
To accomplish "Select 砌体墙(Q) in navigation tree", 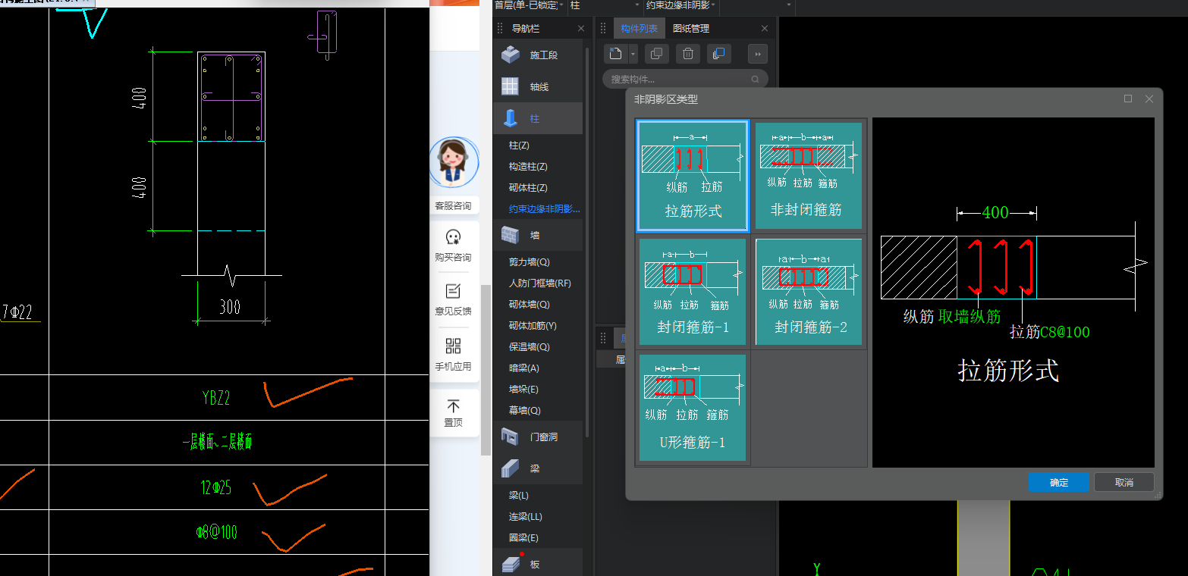I will 529,304.
